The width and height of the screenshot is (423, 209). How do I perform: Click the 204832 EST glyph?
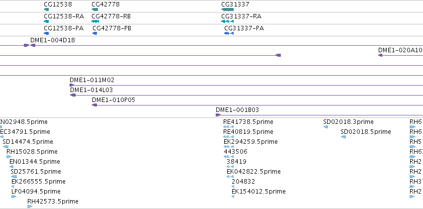tap(233, 187)
